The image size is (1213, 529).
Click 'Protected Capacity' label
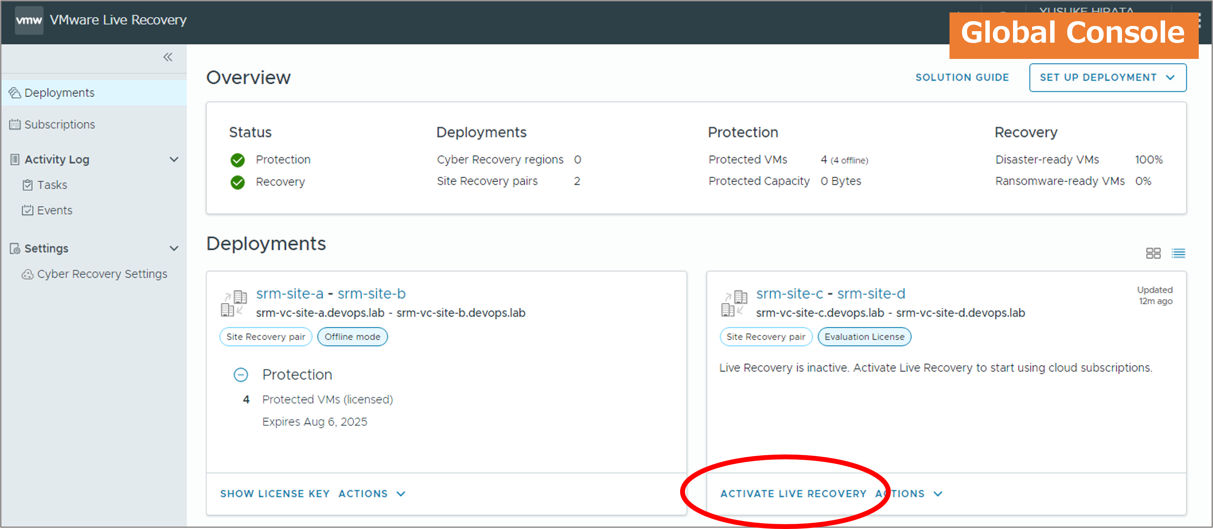759,182
